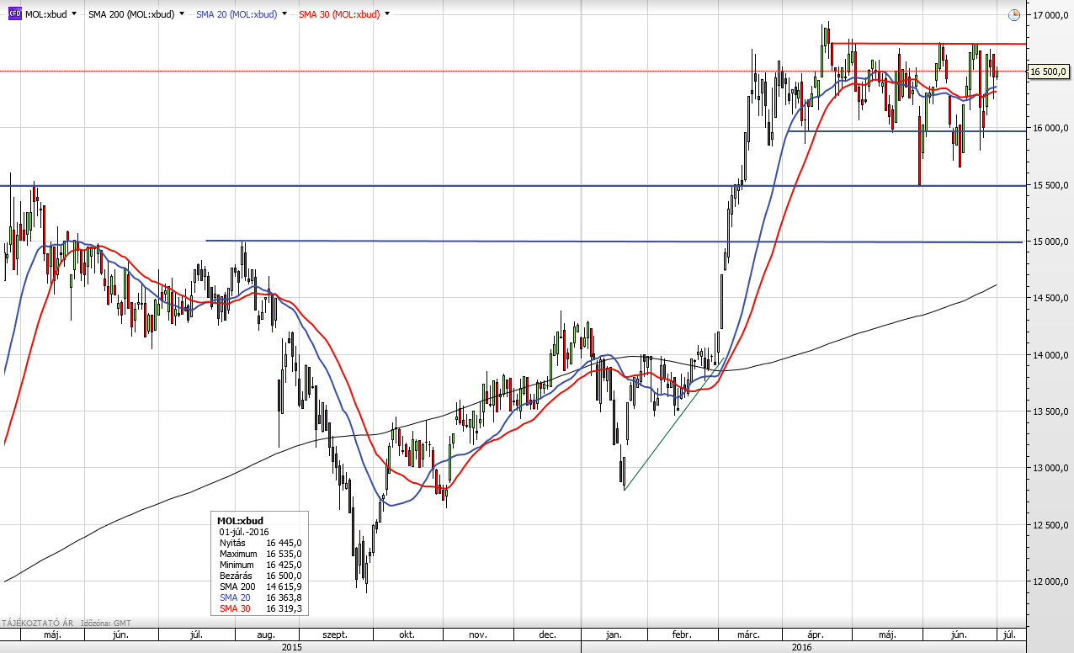1074x653 pixels.
Task: Click the 15 500,0 price axis label
Action: (x=1050, y=185)
